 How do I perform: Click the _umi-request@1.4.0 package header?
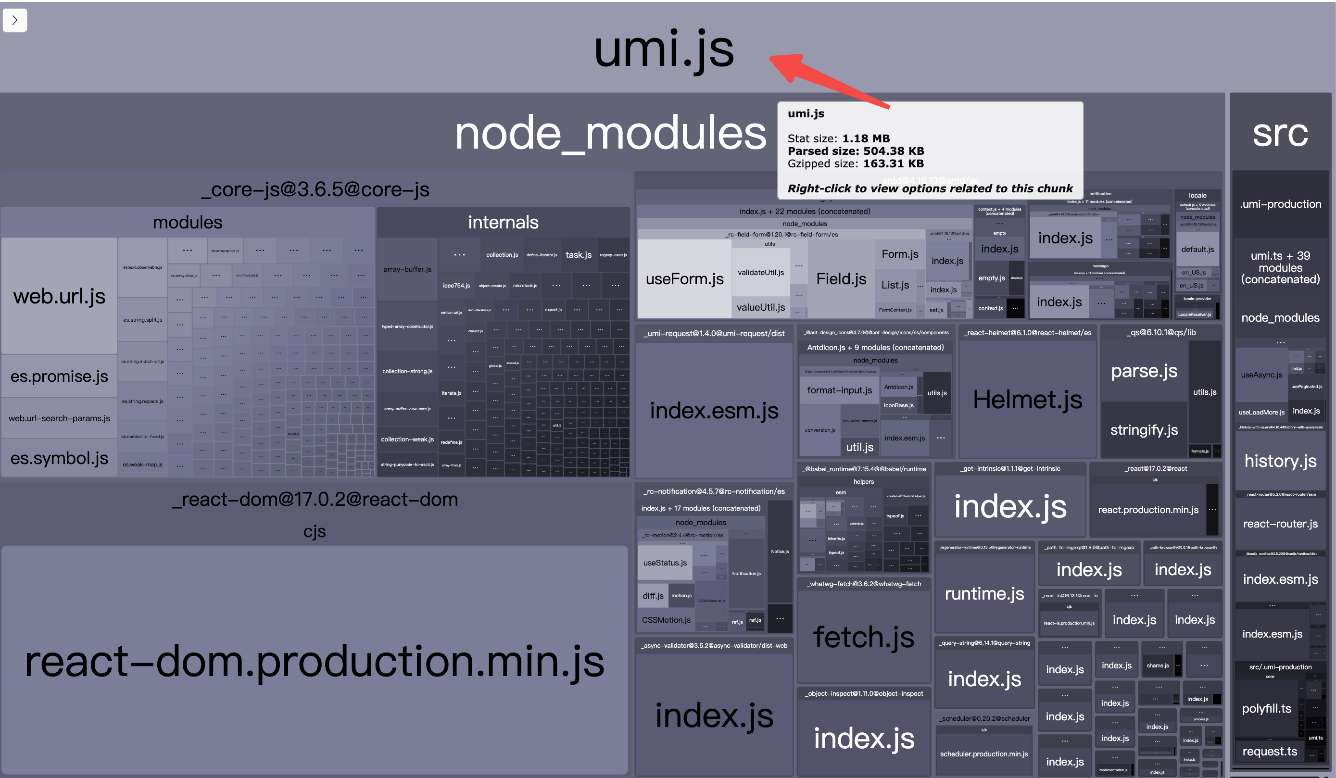click(x=714, y=333)
